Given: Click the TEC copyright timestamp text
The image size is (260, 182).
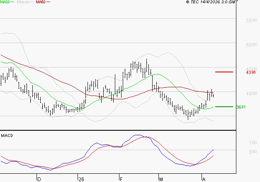Looking at the screenshot, I should coord(212,2).
